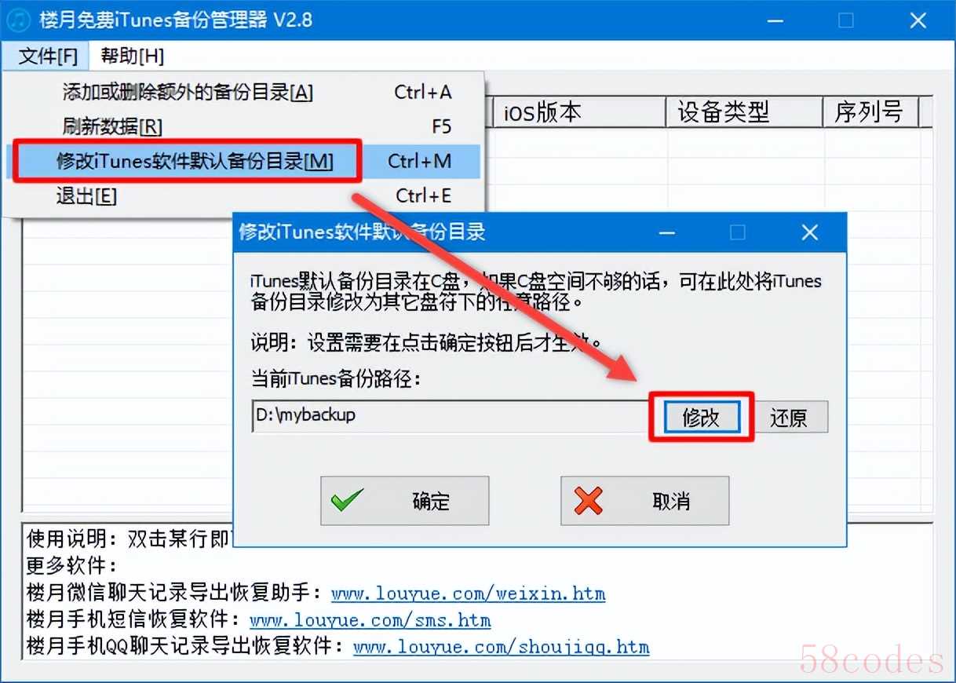Click the red X icon on 取消

pos(588,500)
